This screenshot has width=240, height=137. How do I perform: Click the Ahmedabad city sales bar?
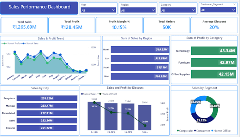(47, 113)
